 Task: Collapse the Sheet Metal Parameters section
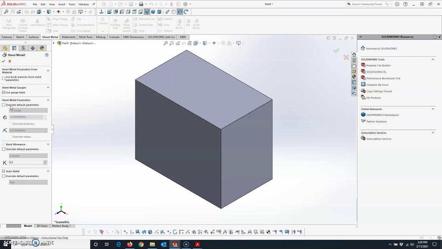(x=48, y=100)
